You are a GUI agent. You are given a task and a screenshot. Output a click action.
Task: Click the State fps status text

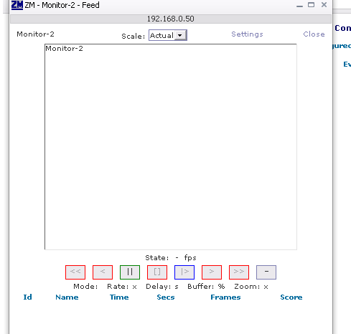[171, 258]
